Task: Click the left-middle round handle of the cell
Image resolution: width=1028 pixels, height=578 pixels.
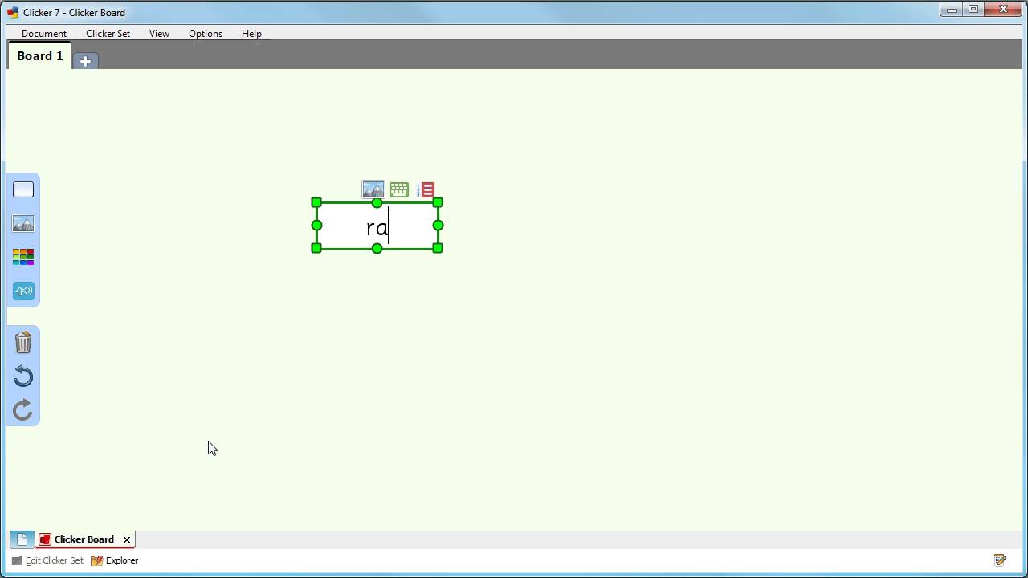Action: pyautogui.click(x=316, y=226)
